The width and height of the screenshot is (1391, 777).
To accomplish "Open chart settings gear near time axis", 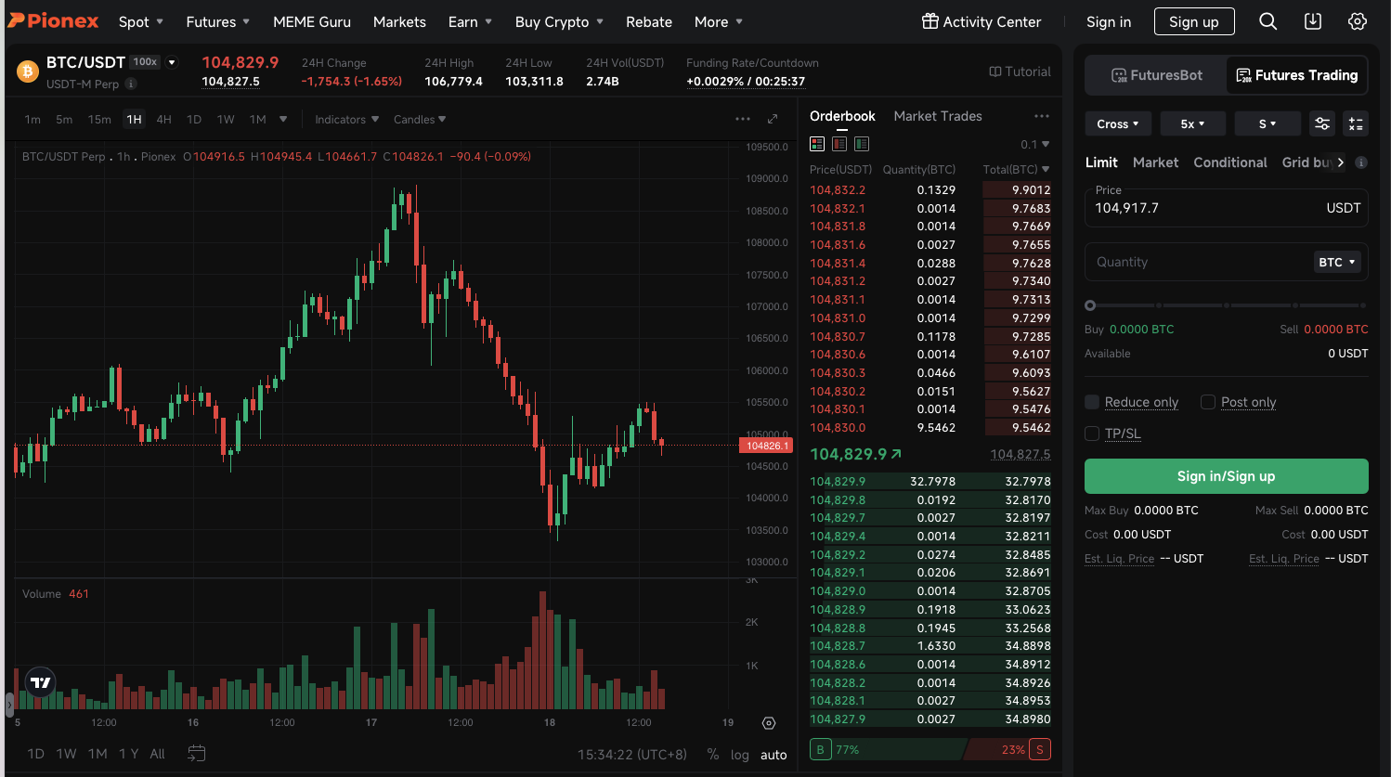I will point(769,723).
